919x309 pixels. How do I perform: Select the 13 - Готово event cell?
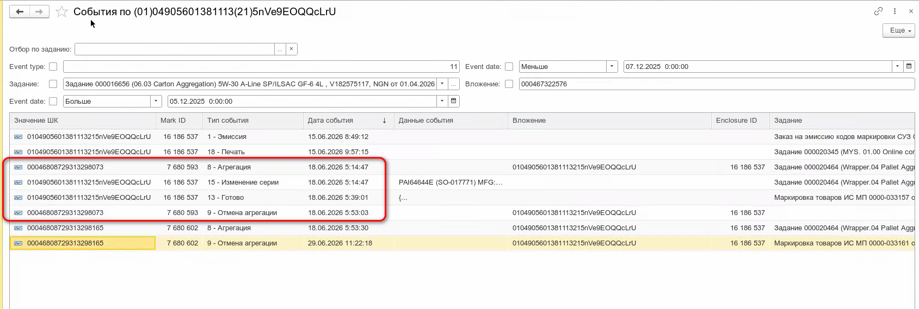point(252,198)
